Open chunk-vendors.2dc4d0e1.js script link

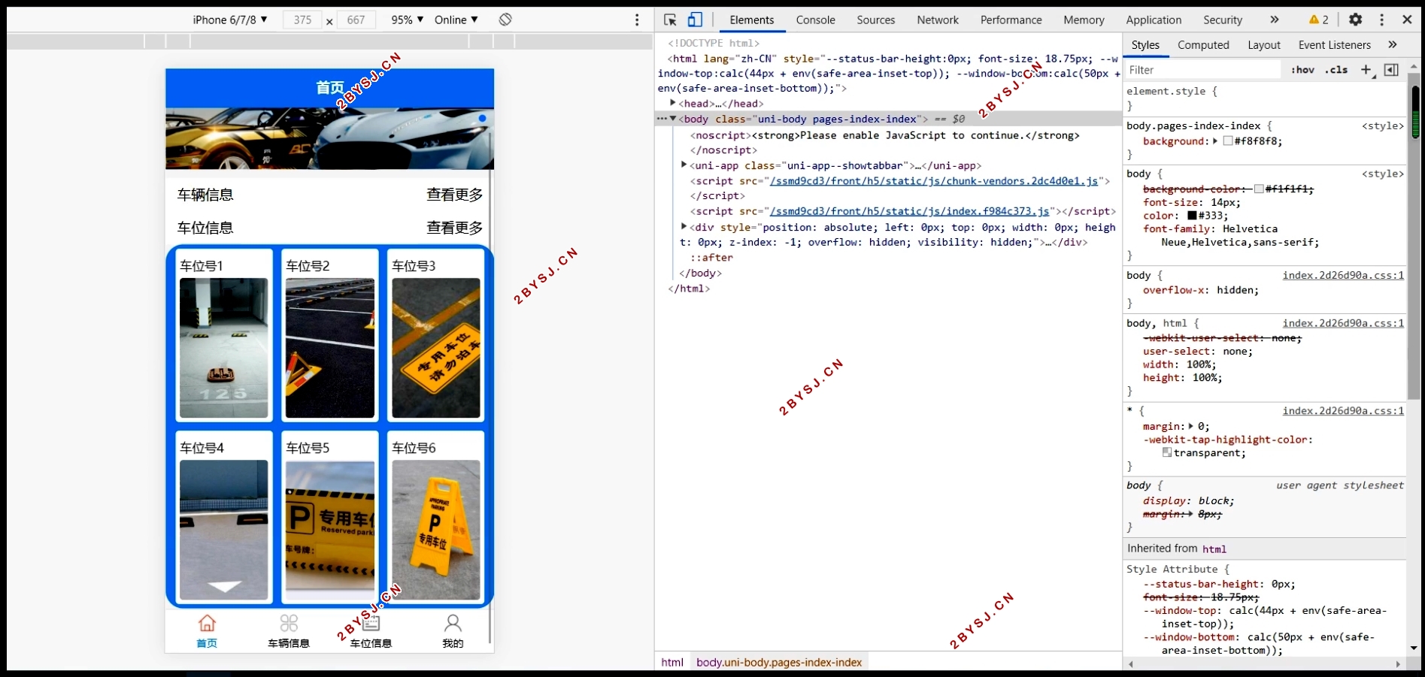point(934,181)
